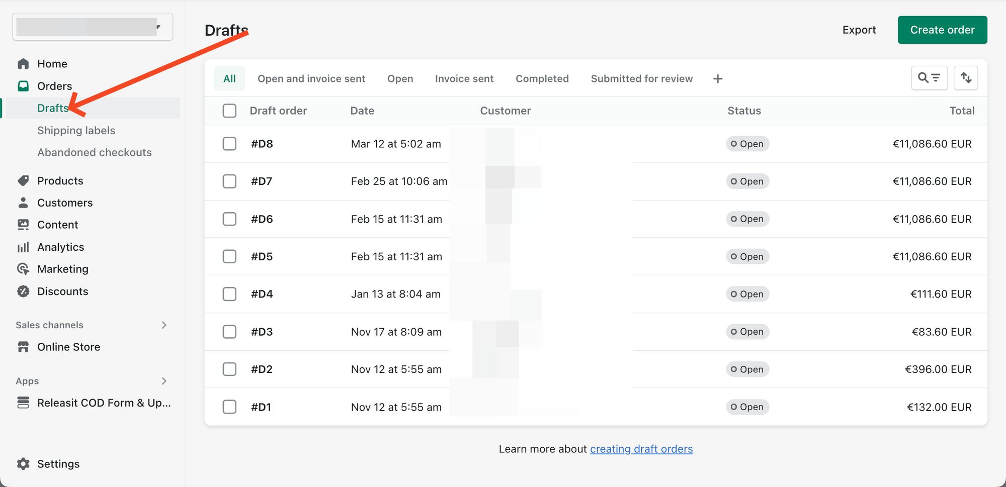This screenshot has height=487, width=1006.
Task: Select Drafts in the sidebar
Action: (x=93, y=108)
